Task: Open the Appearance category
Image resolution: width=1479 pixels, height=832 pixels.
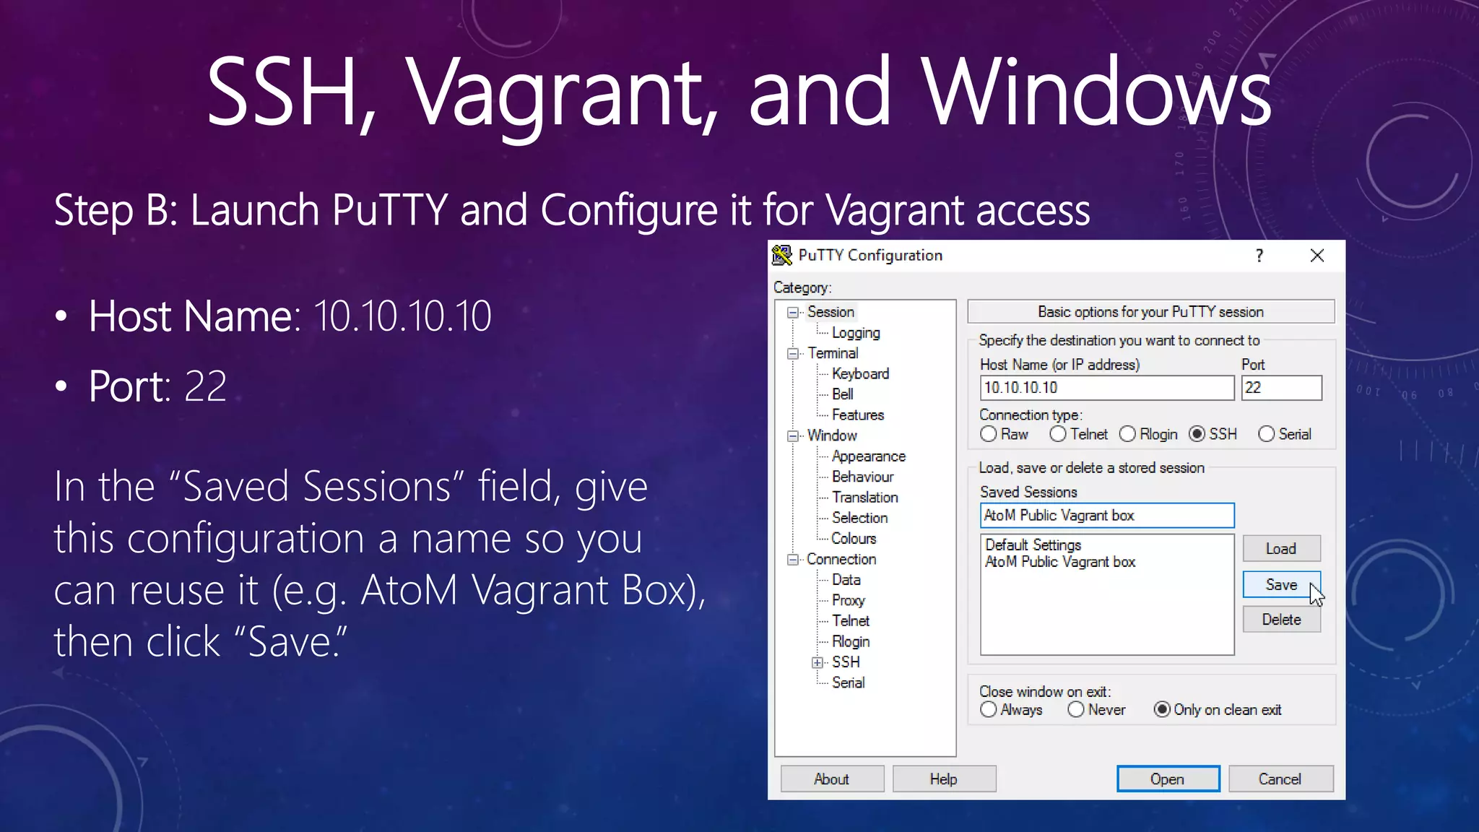Action: [868, 456]
